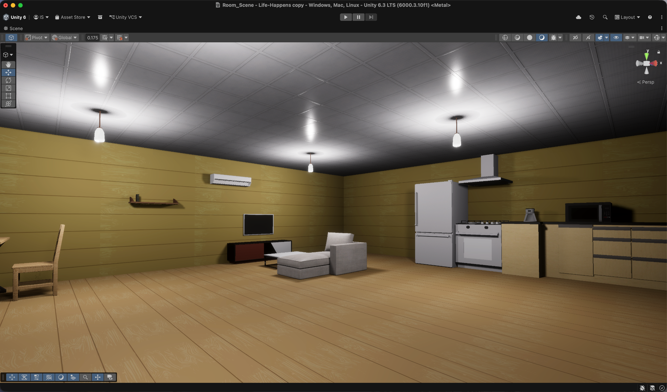The image size is (667, 392).
Task: Open the undo history clock icon
Action: 592,17
